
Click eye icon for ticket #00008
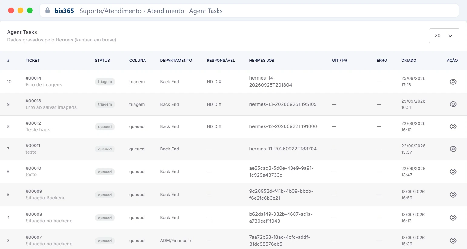coord(453,218)
